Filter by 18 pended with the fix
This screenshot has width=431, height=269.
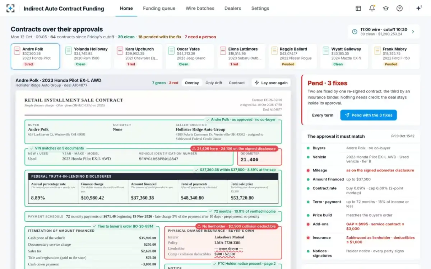(160, 37)
